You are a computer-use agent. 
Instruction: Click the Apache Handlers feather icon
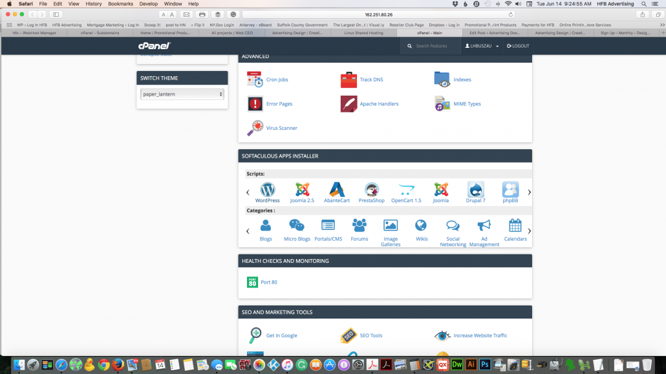pos(349,103)
